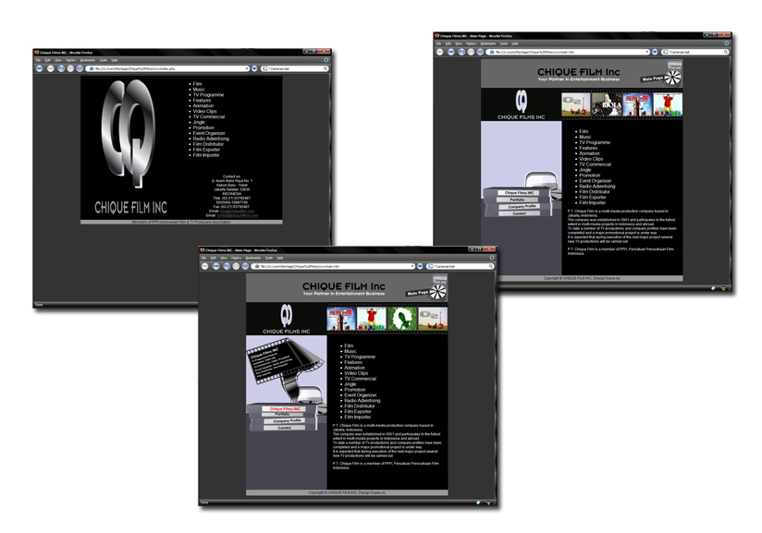Click the address bar in the index.php window
The image size is (762, 533).
click(167, 68)
